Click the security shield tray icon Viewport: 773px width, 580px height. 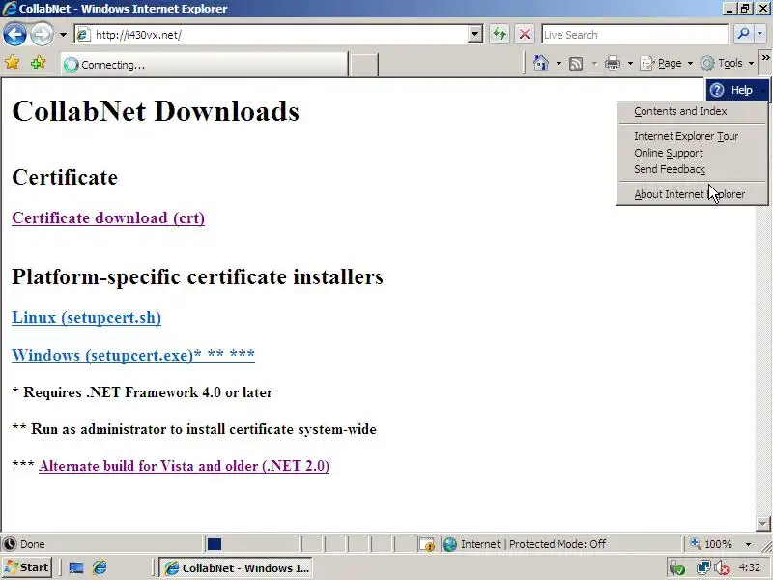[x=678, y=568]
